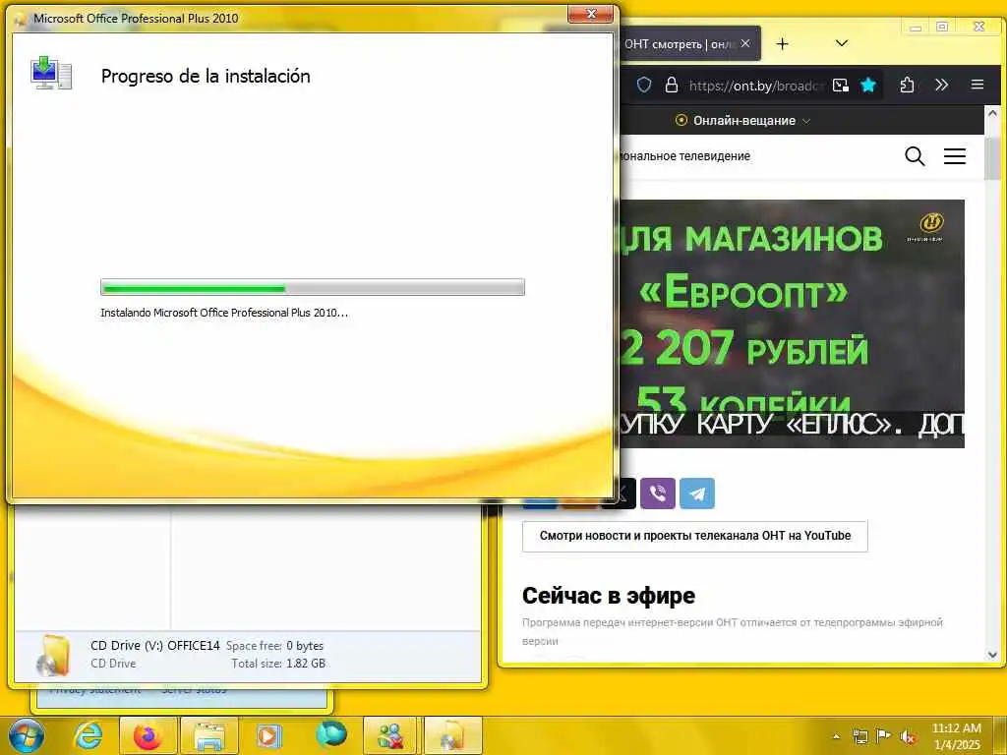Click the muted volume speaker tray icon

click(907, 736)
